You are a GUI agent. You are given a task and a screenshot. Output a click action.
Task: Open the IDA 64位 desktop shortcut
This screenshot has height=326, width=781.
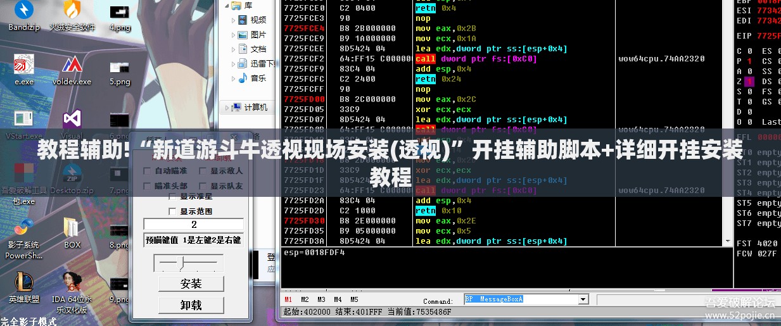[72, 293]
